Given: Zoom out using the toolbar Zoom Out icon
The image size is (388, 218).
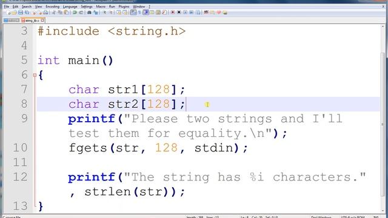Looking at the screenshot, I should 110,12.
